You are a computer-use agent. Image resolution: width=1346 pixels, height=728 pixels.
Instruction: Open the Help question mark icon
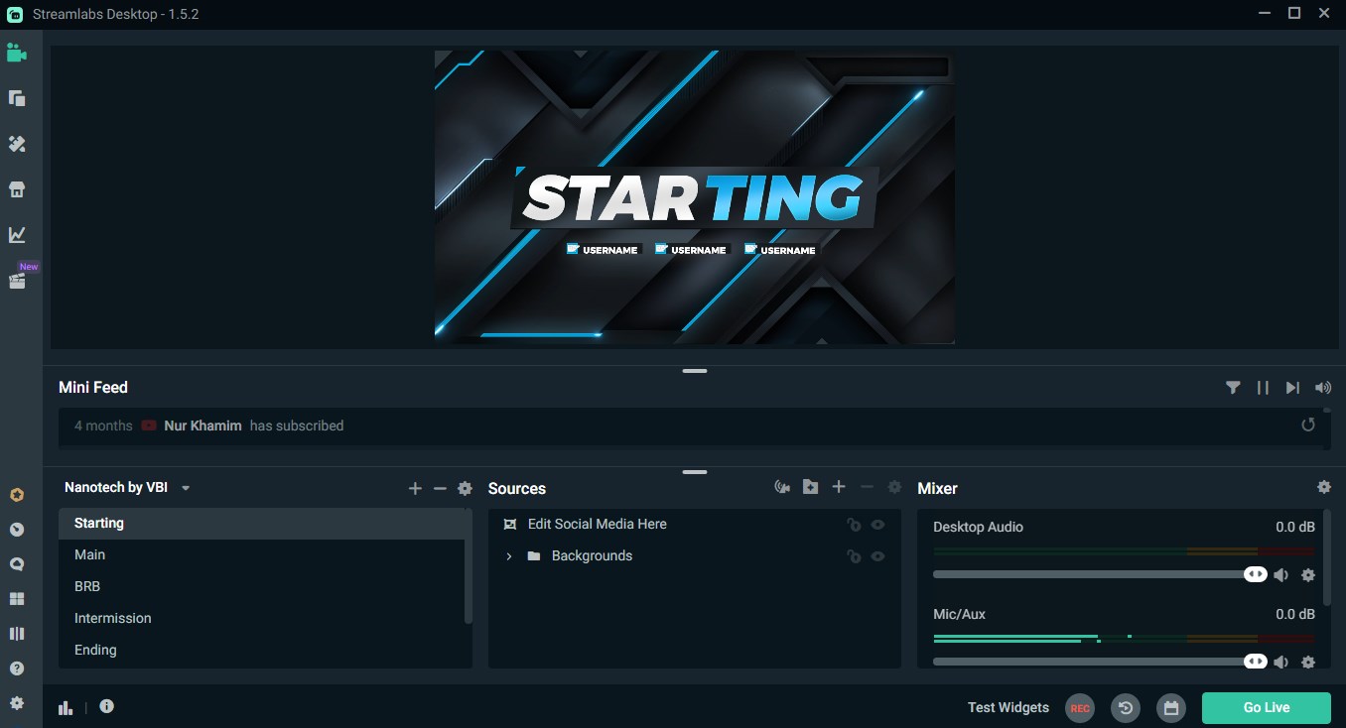pos(16,668)
